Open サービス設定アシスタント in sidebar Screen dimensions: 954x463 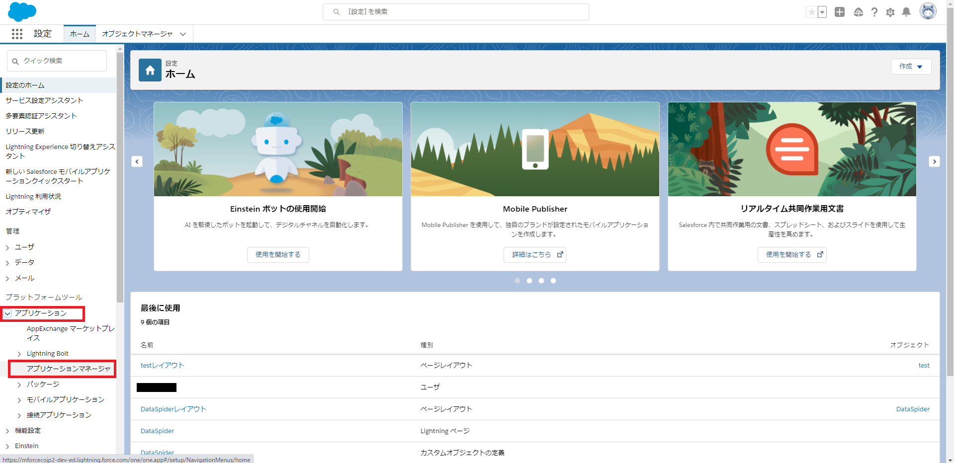pyautogui.click(x=44, y=100)
